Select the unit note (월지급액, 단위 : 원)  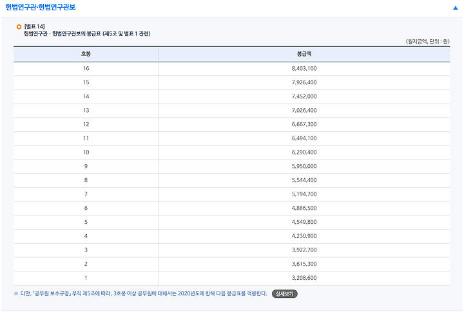(x=428, y=41)
